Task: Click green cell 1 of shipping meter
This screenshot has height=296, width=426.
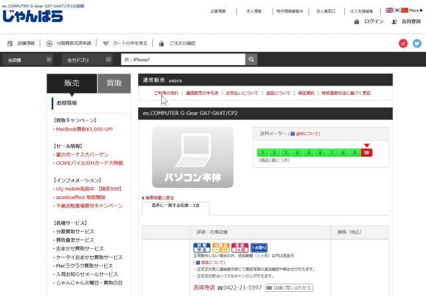Action: point(263,153)
